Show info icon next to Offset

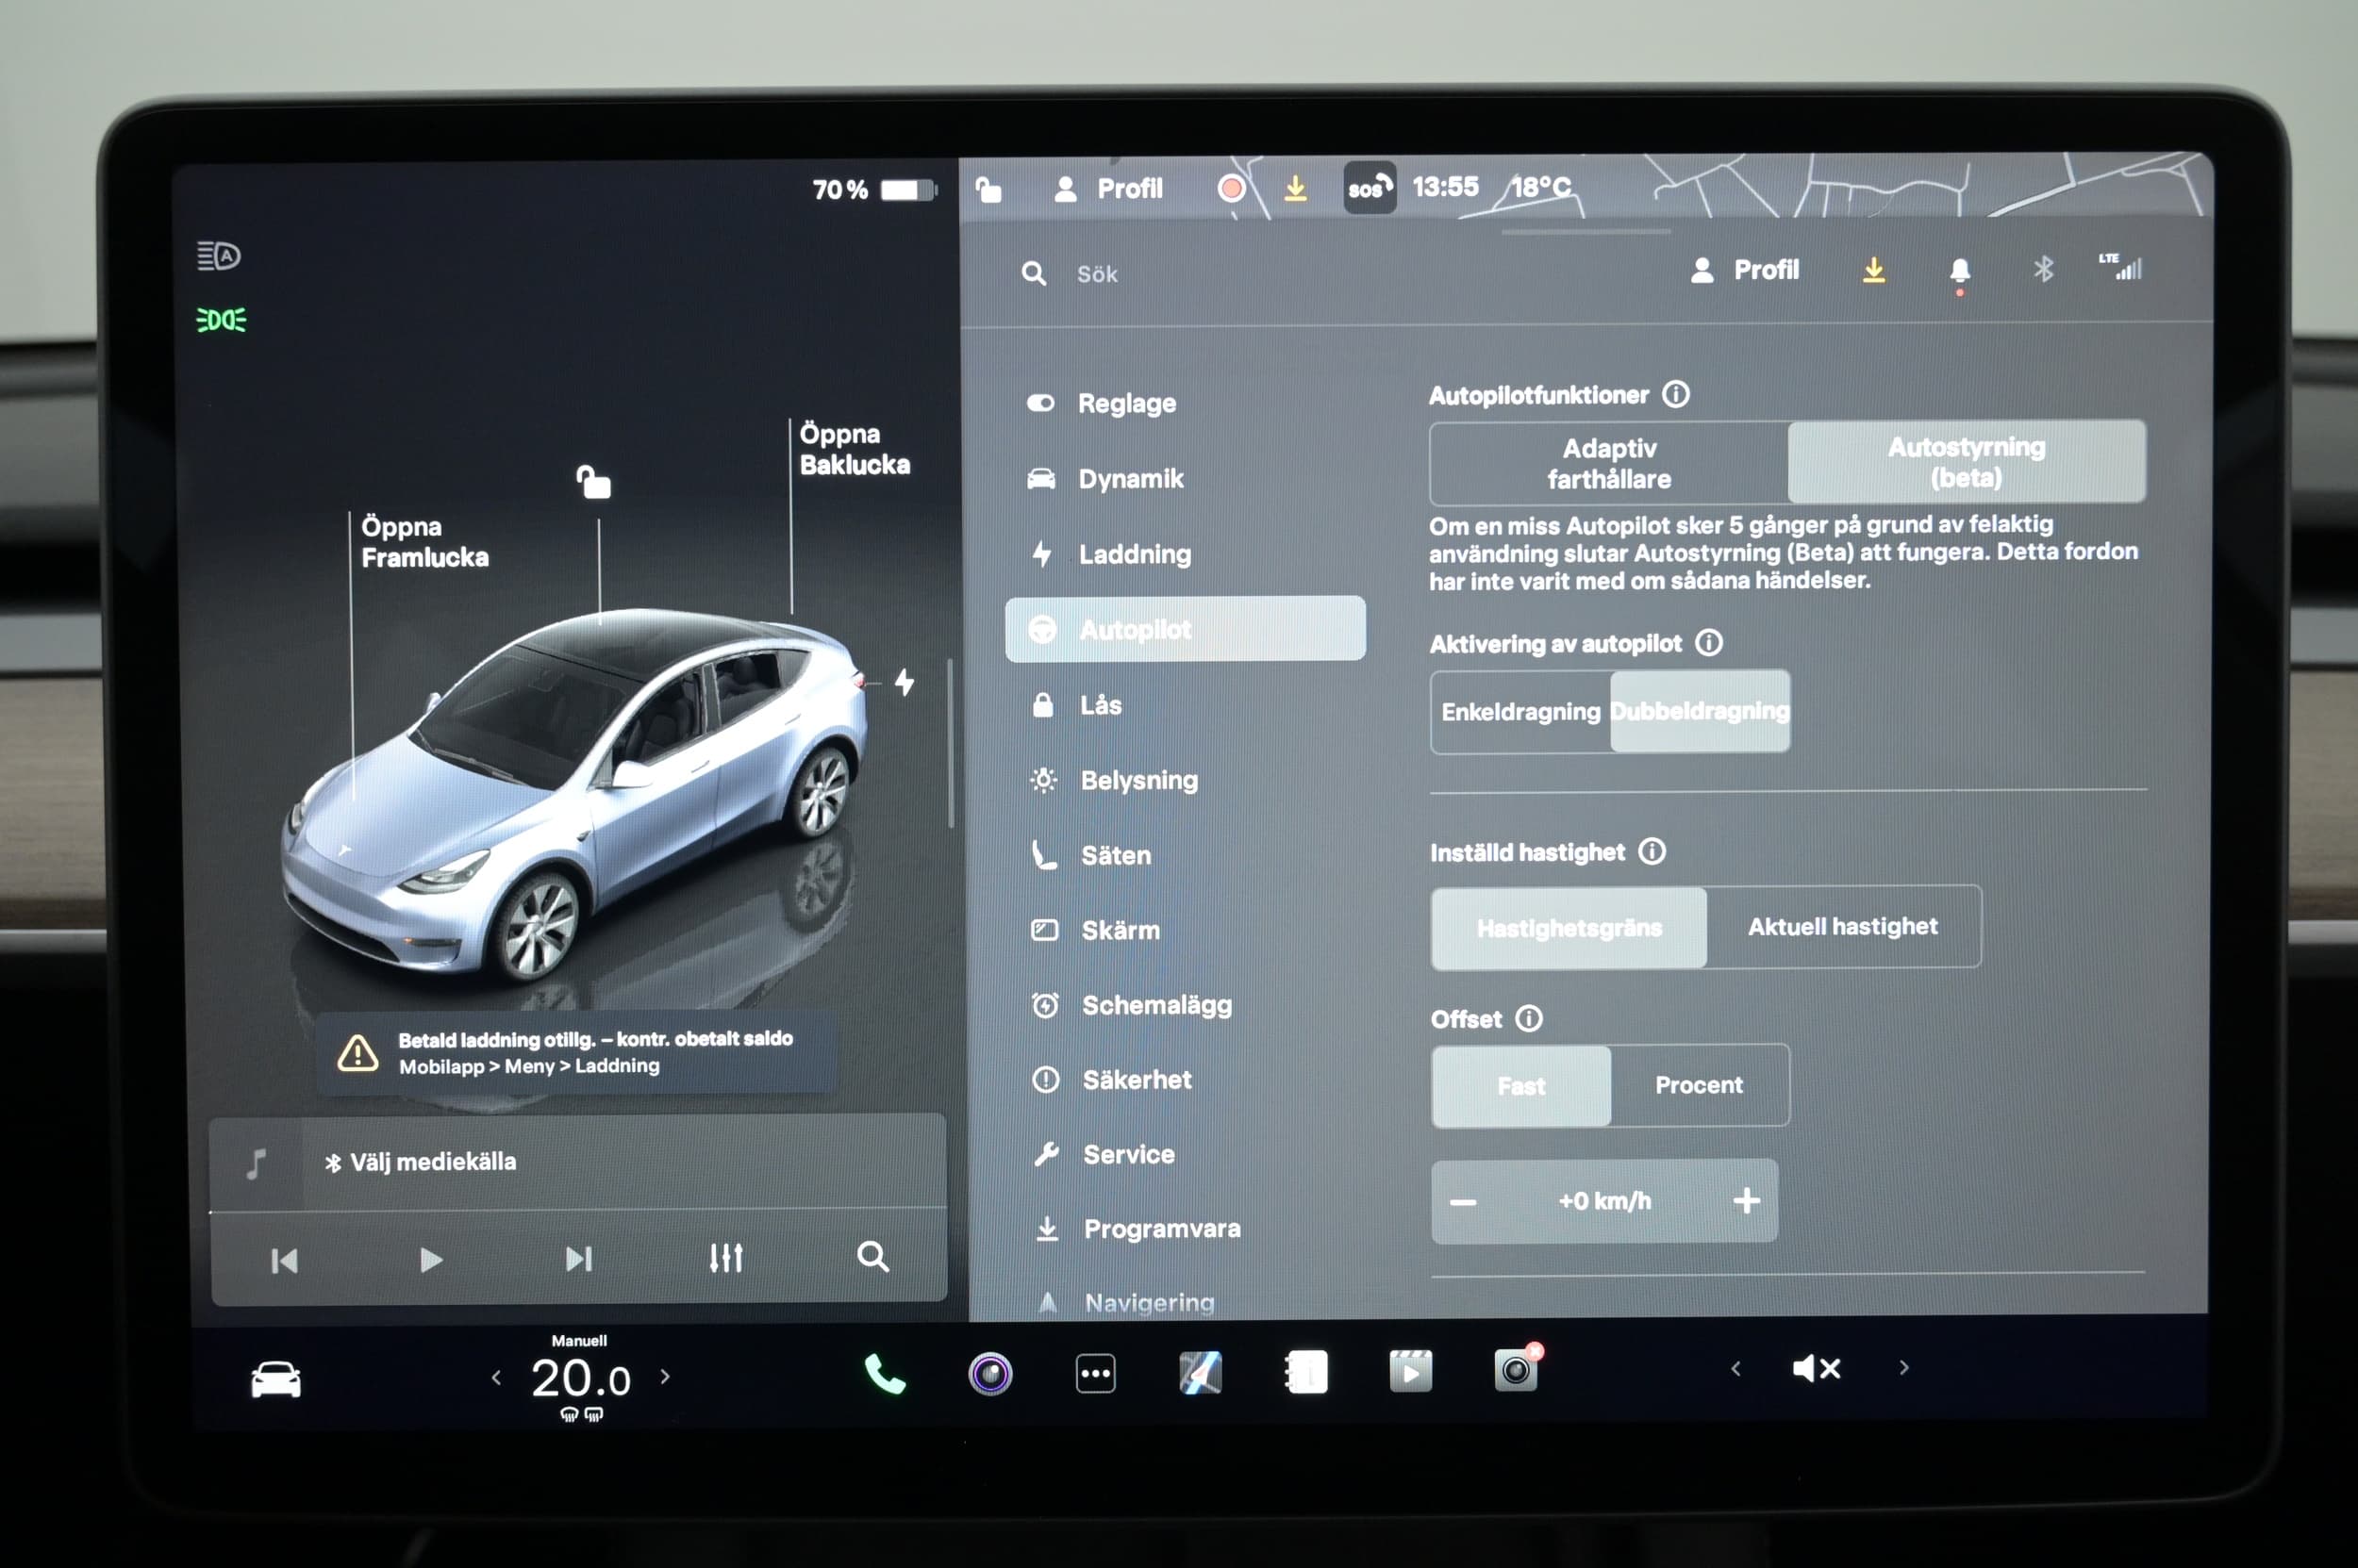click(x=1530, y=1018)
